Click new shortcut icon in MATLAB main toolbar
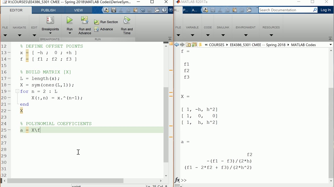 click(x=205, y=10)
